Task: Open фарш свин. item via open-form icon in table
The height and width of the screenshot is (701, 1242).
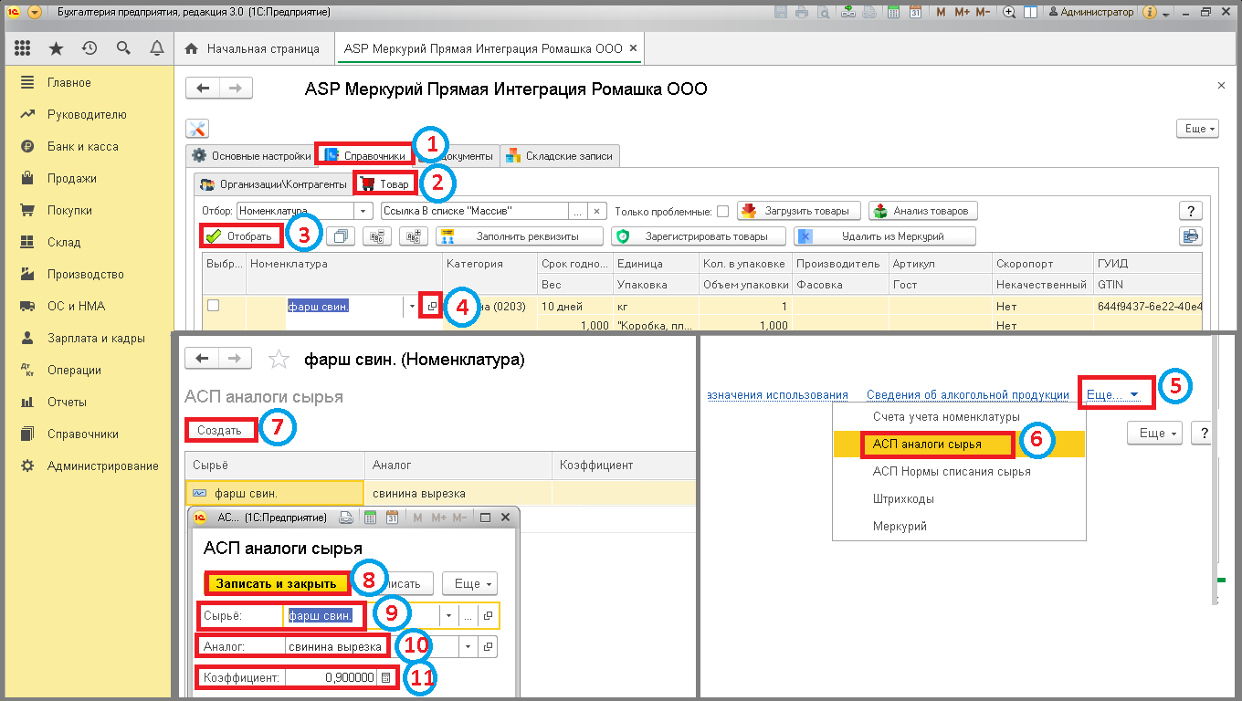Action: click(432, 307)
